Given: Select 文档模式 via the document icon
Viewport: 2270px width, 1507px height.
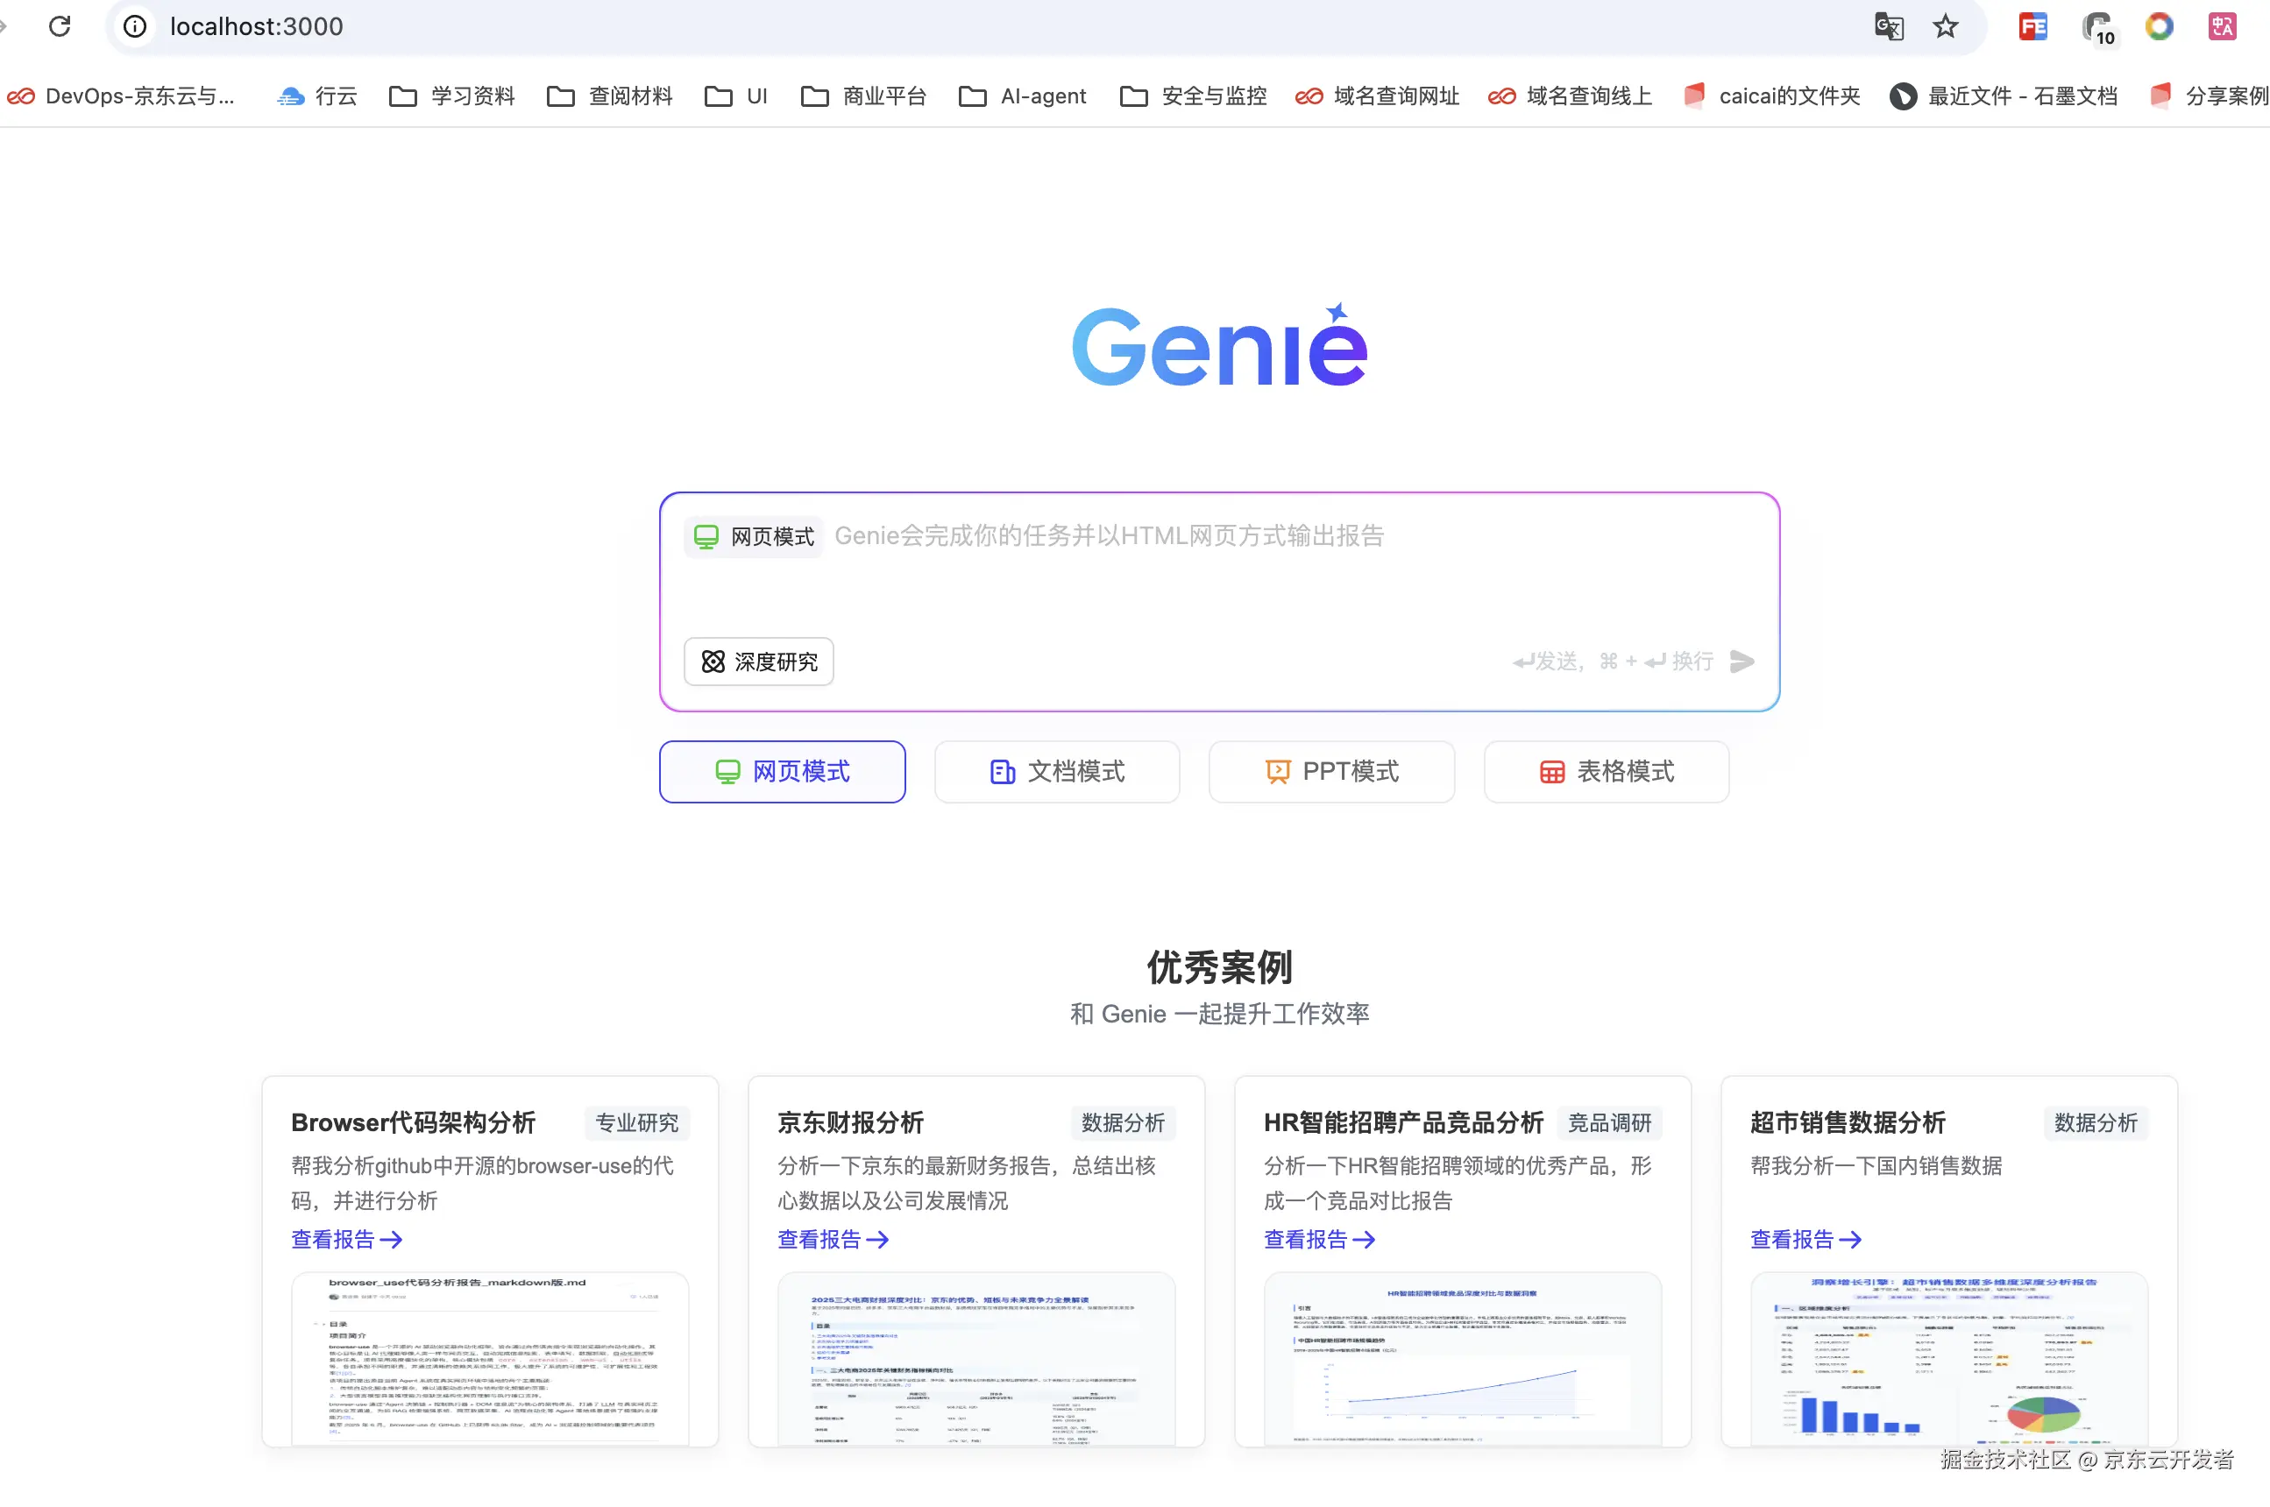Looking at the screenshot, I should (x=1002, y=771).
